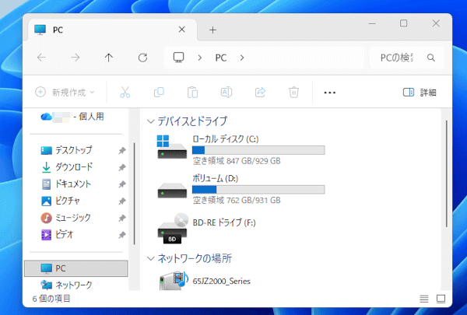Screen dimensions: 467x315
Task: Click the 65JZ2000_Series label
Action: 222,282
